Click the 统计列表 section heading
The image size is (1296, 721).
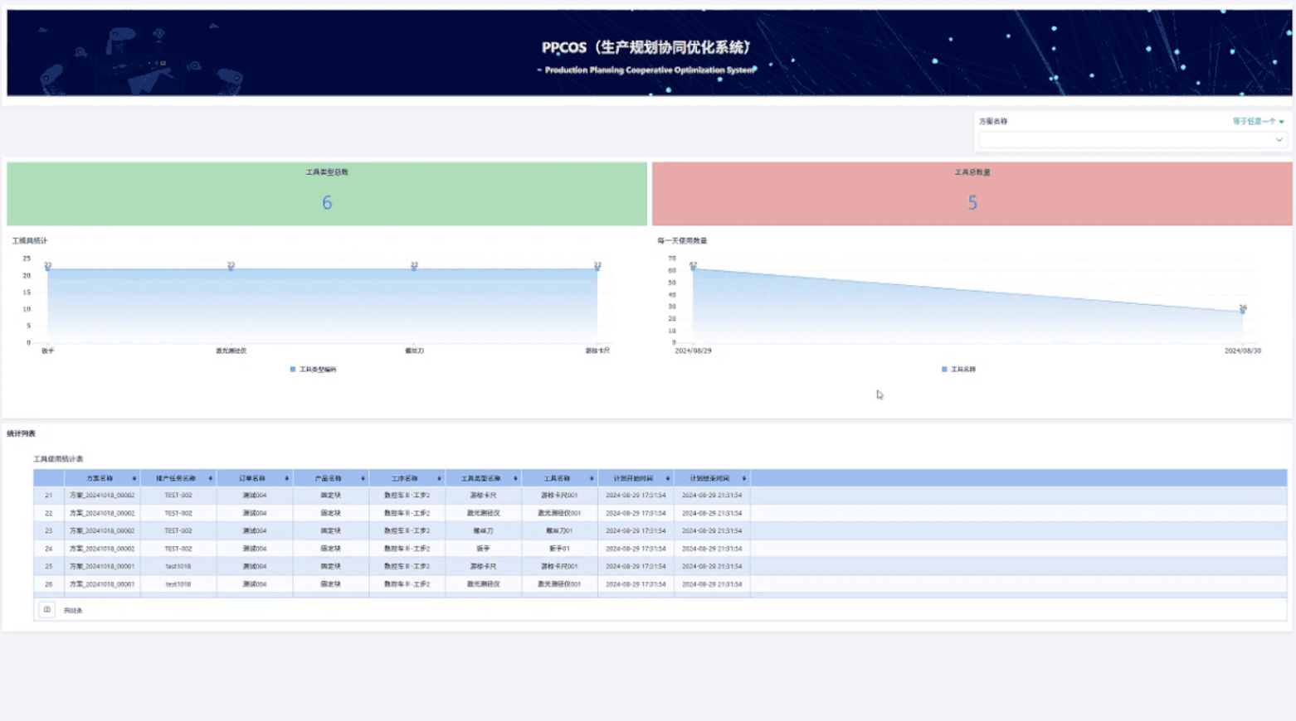pos(22,433)
